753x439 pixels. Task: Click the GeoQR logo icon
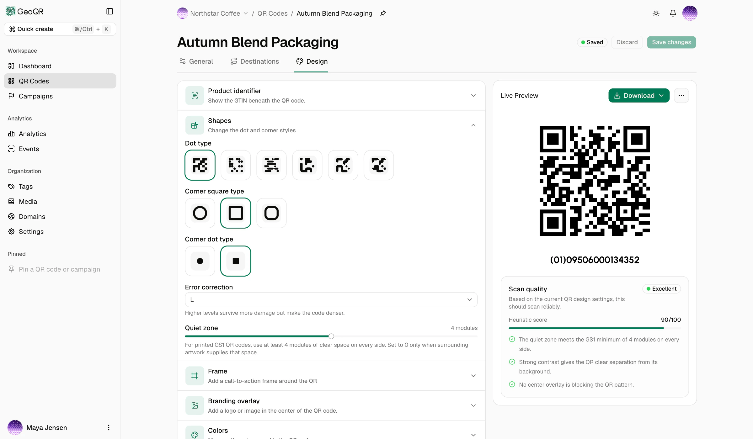tap(10, 11)
